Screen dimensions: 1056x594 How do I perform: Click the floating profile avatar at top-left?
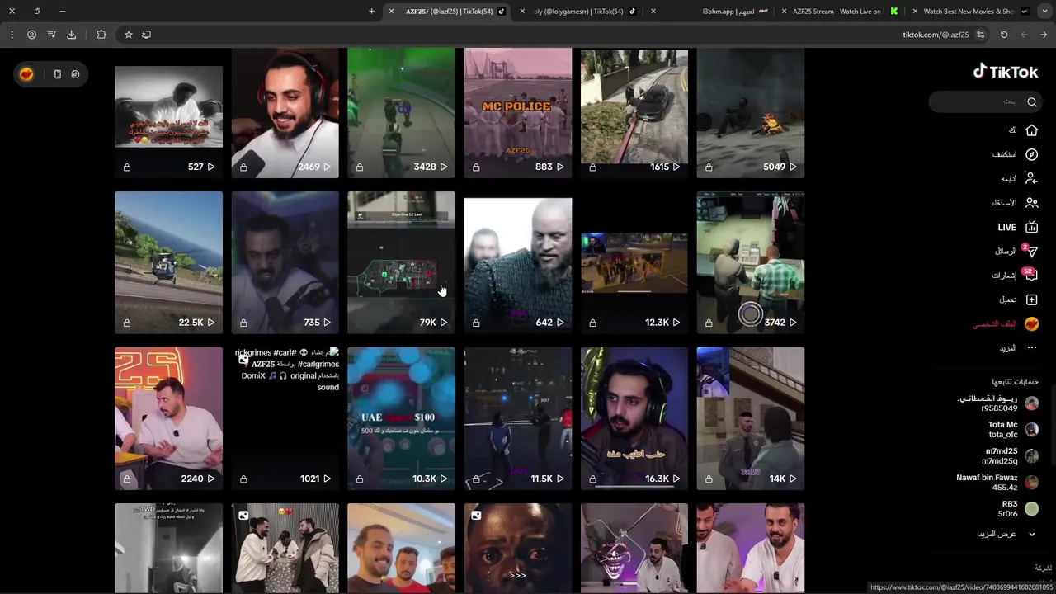coord(26,74)
